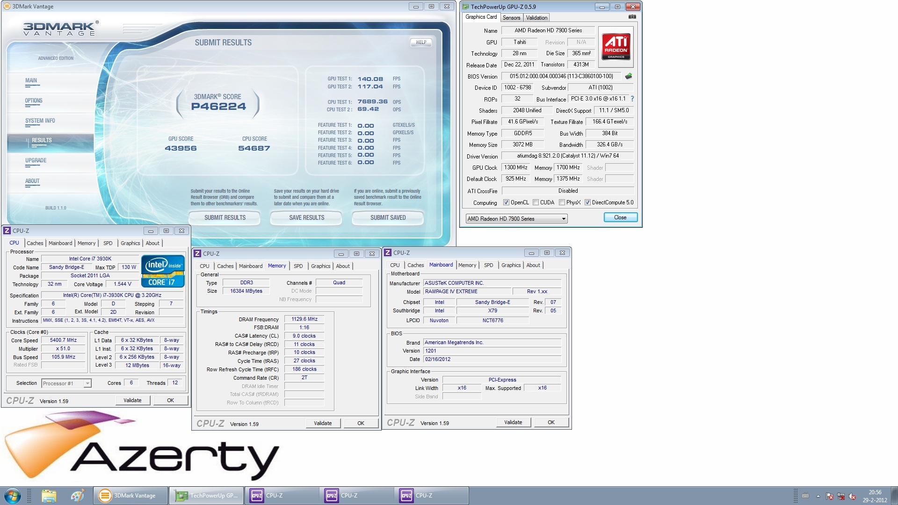Click the Paint icon in taskbar
Viewport: 898px width, 505px height.
coord(77,496)
